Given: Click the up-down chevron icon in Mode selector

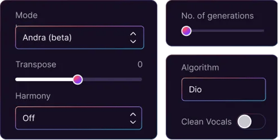Looking at the screenshot, I should point(133,37).
